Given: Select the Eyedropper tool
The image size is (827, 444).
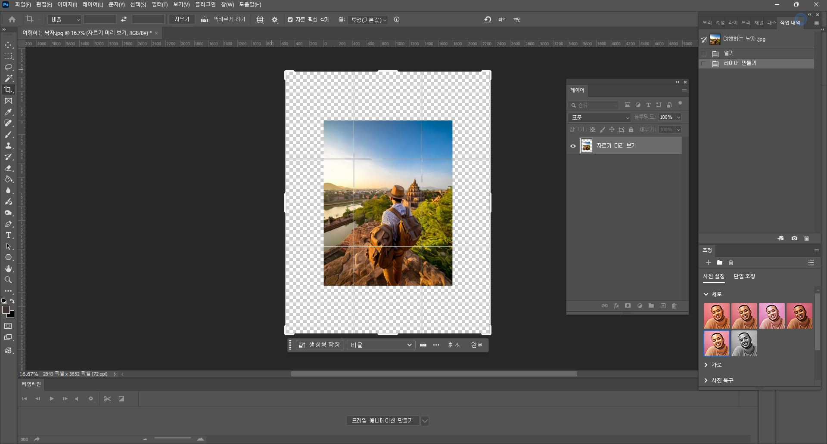Looking at the screenshot, I should tap(8, 112).
